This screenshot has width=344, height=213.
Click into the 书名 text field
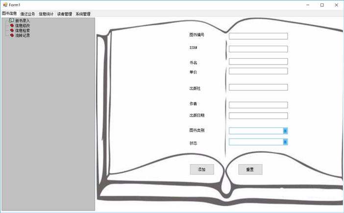(258, 62)
